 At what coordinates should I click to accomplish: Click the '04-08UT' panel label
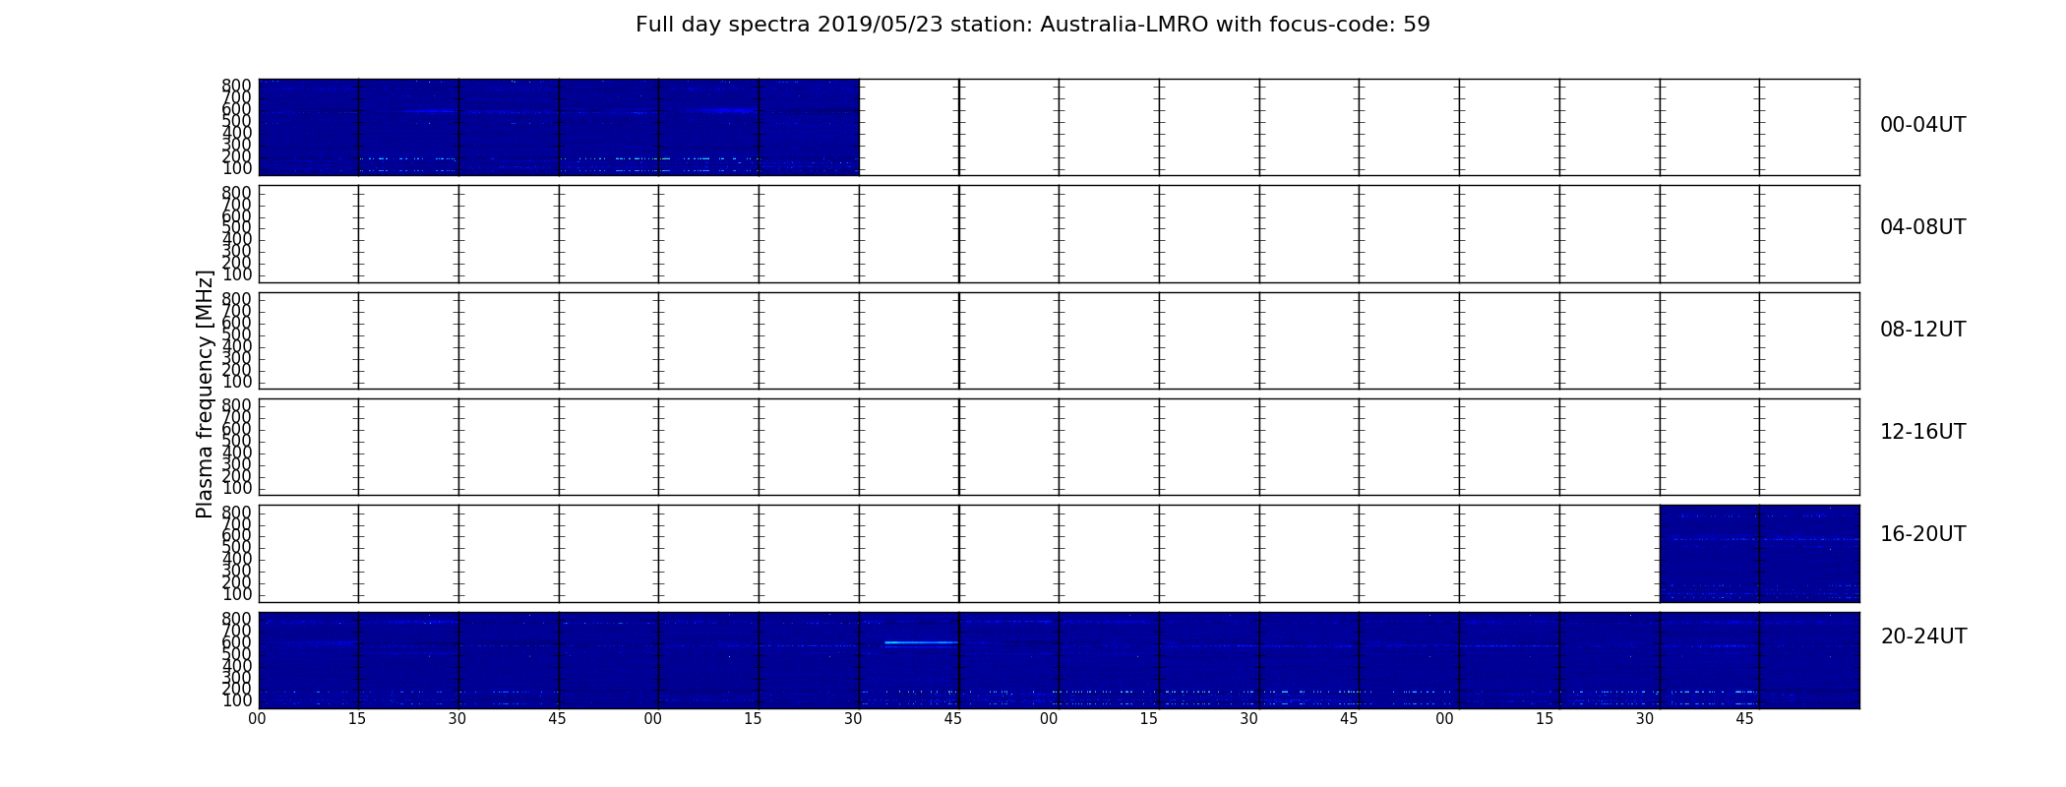point(1922,227)
